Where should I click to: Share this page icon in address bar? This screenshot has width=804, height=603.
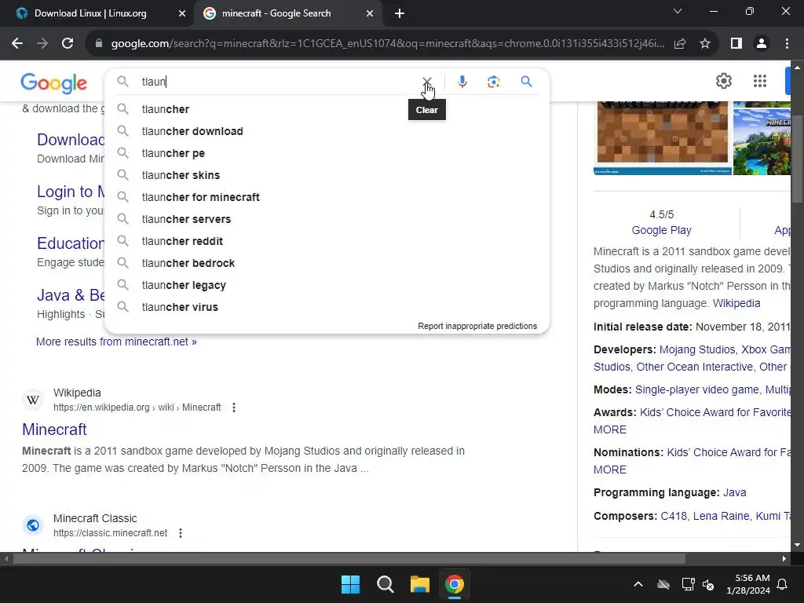[x=680, y=44]
